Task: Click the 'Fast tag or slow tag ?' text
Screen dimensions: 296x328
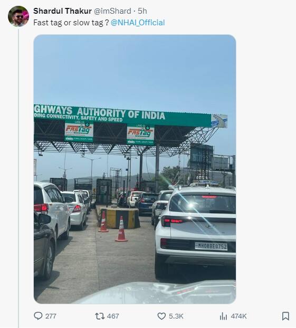Action: [x=71, y=23]
